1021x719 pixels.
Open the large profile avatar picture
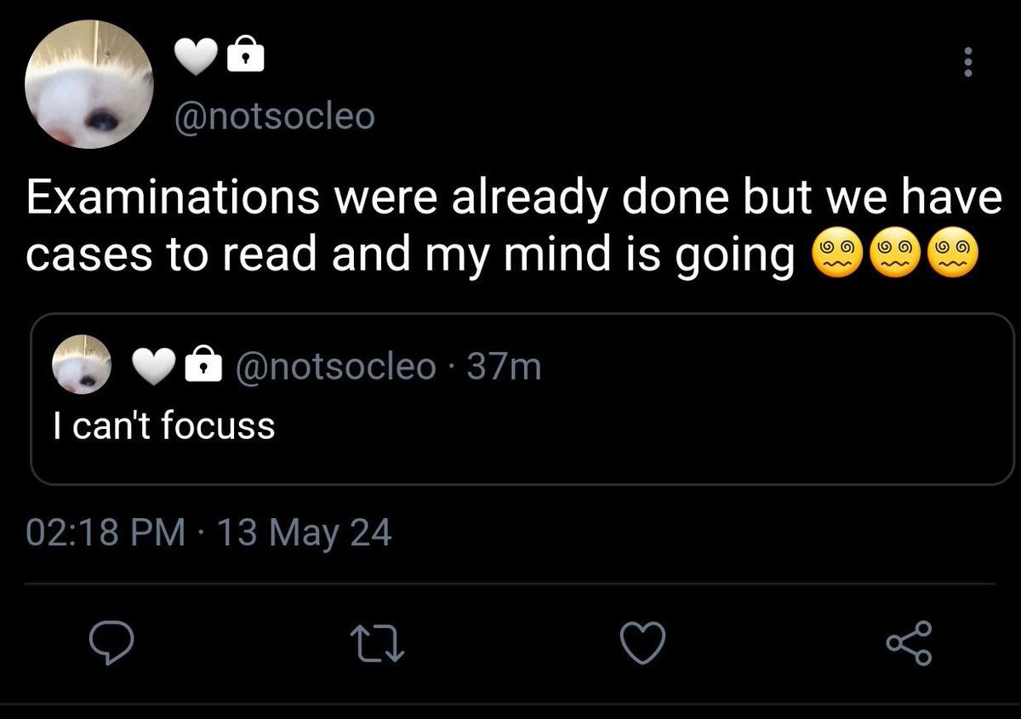[x=89, y=84]
